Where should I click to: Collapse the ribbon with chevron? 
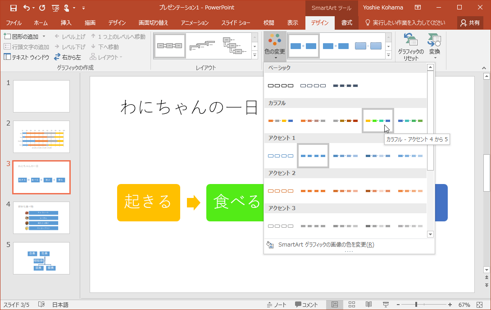pyautogui.click(x=484, y=68)
